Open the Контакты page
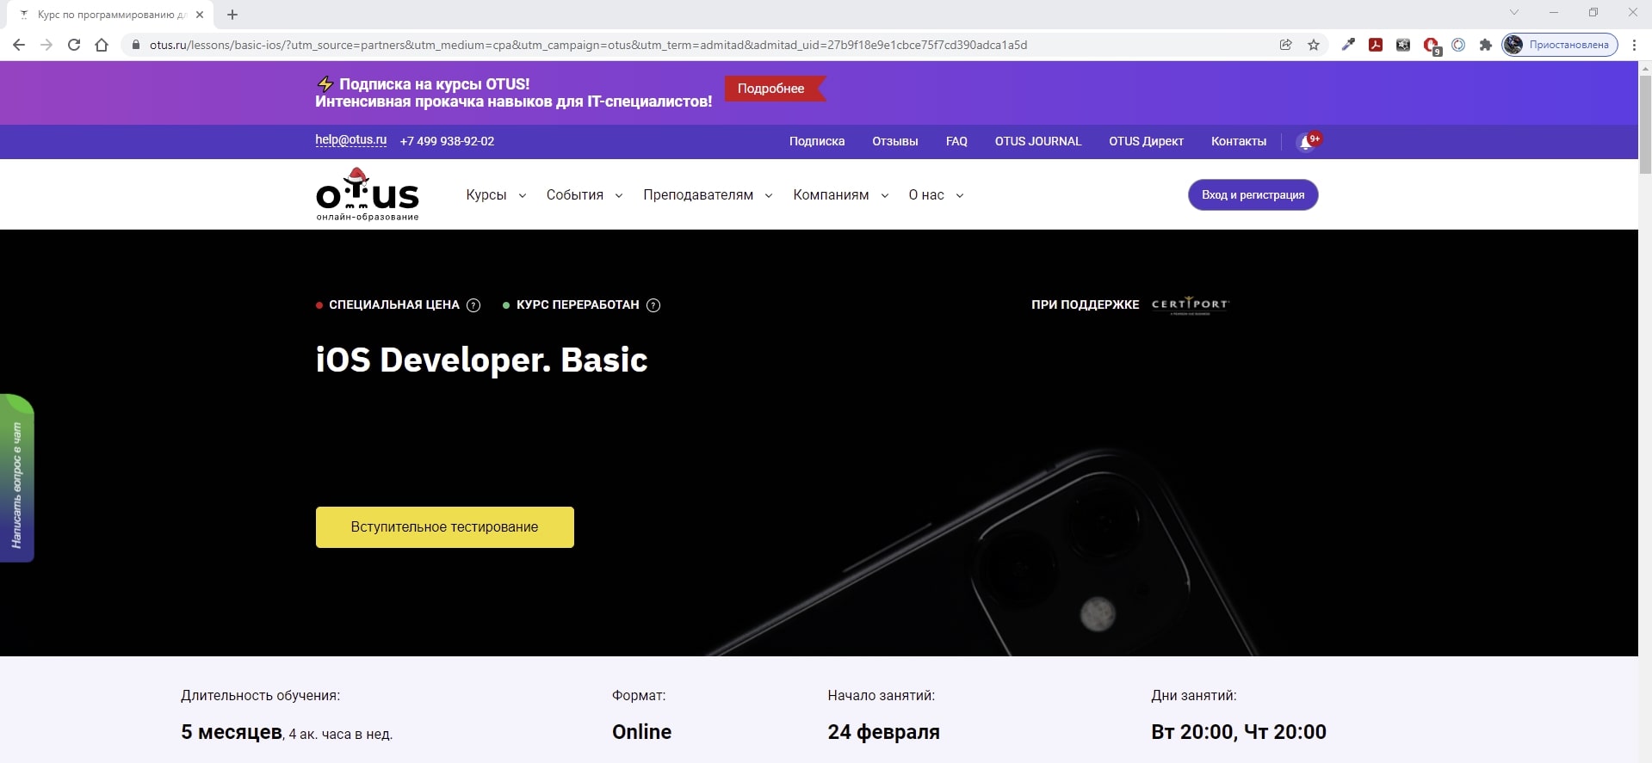Viewport: 1652px width, 763px height. (1239, 141)
